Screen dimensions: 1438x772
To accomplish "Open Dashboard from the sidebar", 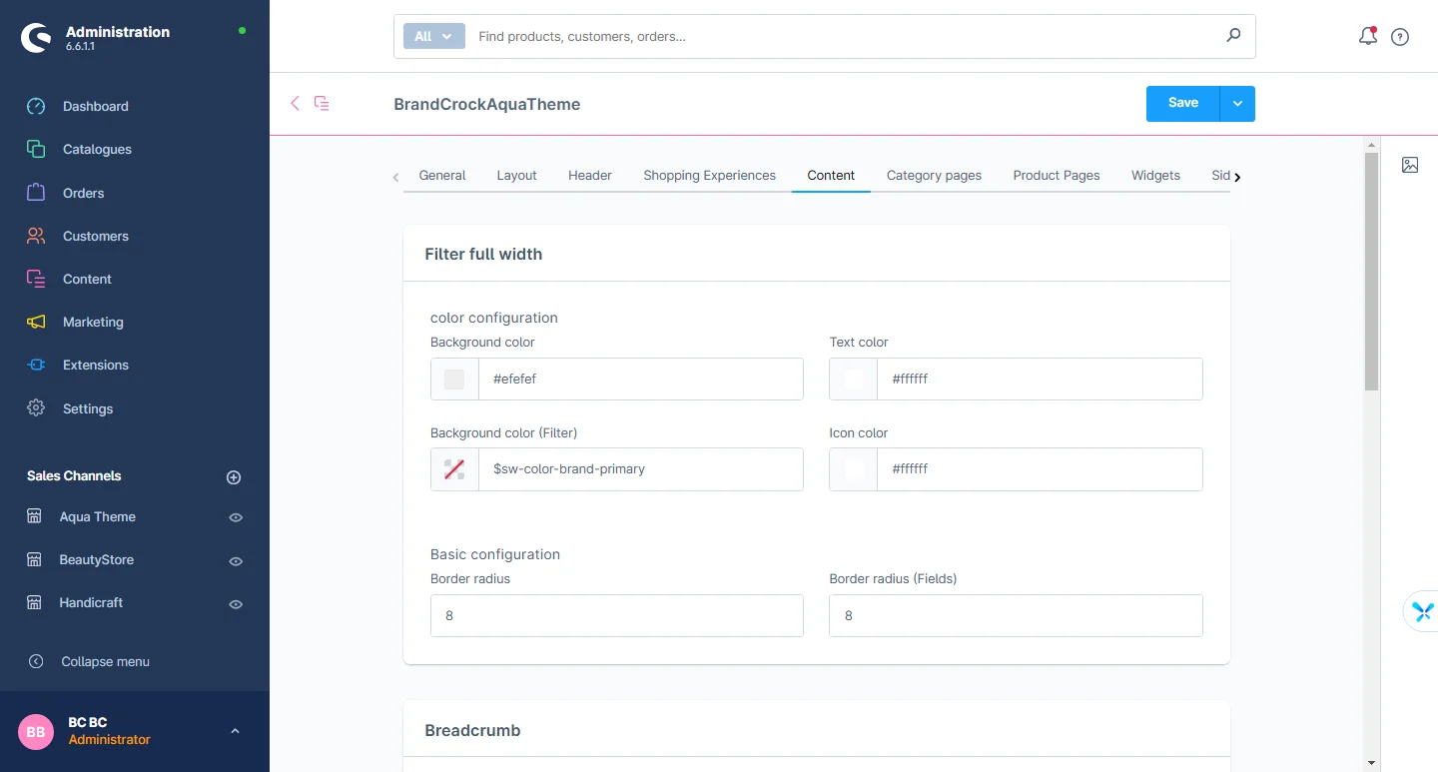I will pyautogui.click(x=95, y=106).
